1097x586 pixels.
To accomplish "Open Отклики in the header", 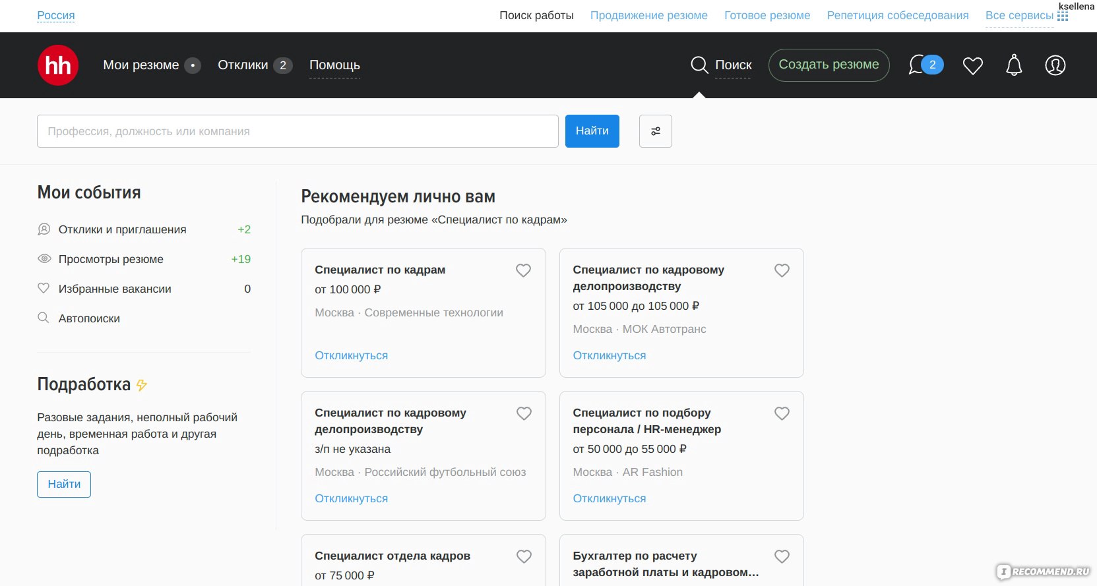I will pos(243,65).
